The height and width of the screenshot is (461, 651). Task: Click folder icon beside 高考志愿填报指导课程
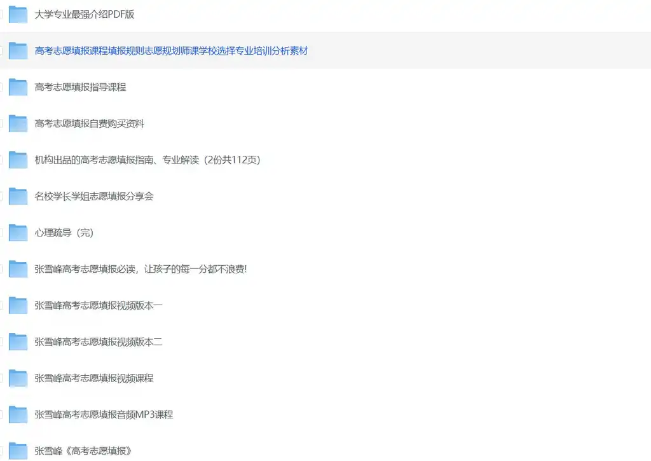[x=18, y=87]
